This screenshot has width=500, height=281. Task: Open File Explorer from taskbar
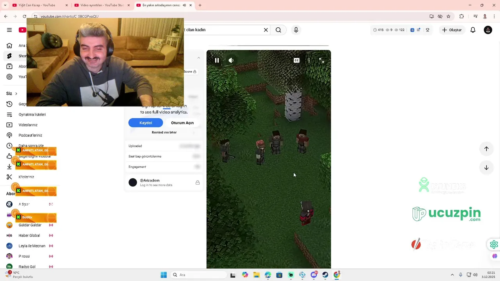[x=256, y=275]
